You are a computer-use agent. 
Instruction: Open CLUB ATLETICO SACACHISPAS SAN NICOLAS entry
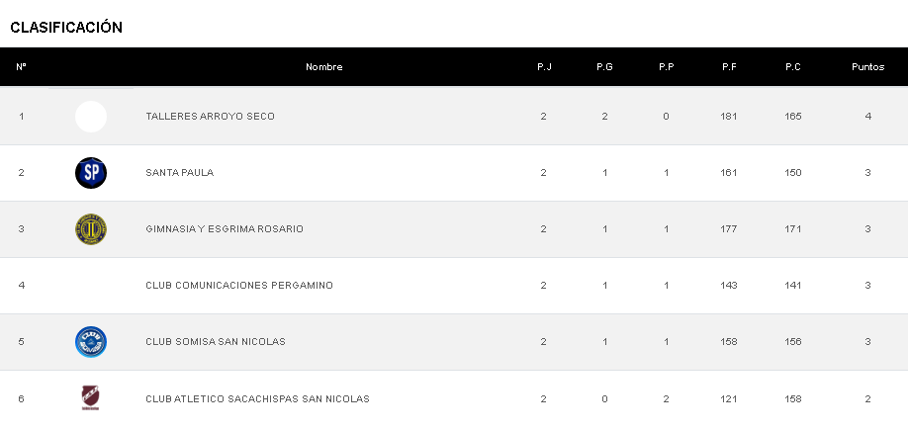257,399
